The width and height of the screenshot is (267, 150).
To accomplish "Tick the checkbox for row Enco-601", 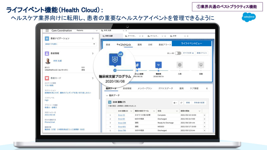I will (x=115, y=127).
